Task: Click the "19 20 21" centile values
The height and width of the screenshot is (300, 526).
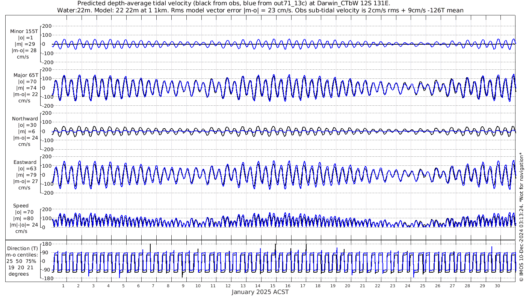Action: pyautogui.click(x=21, y=267)
